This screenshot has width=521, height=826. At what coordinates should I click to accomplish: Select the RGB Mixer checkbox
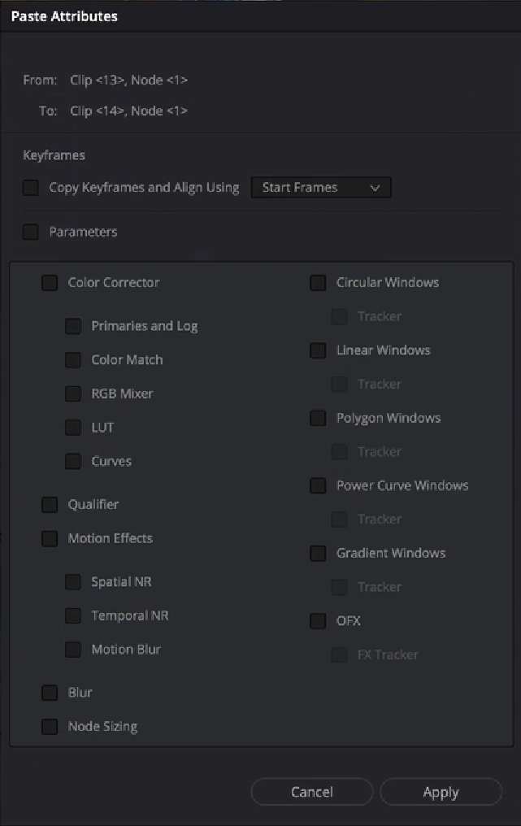(x=73, y=394)
